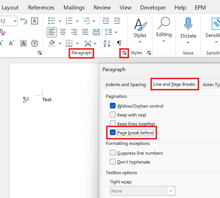Open the View ribbon tab

[125, 7]
